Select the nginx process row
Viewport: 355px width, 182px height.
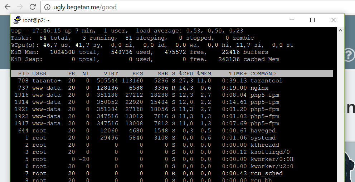pos(172,88)
